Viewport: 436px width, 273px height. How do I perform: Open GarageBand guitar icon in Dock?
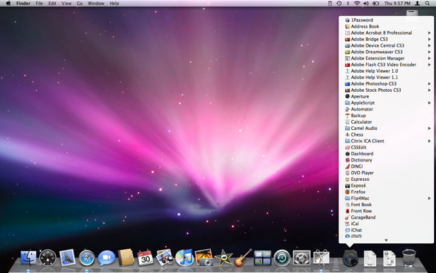pos(243,257)
